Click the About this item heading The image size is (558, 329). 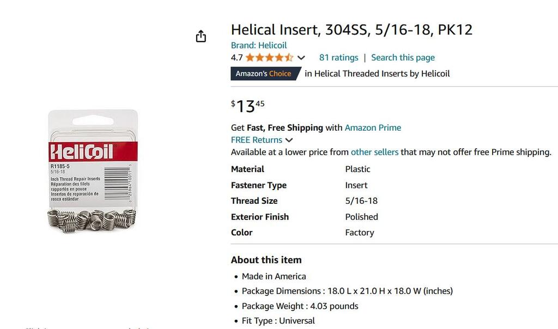[x=266, y=260]
